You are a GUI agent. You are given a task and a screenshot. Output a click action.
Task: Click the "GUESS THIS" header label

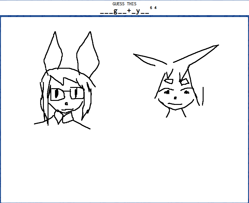[x=124, y=4]
